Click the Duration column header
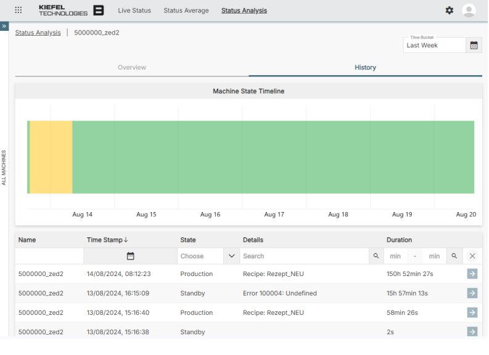Image resolution: width=489 pixels, height=355 pixels. click(x=399, y=240)
